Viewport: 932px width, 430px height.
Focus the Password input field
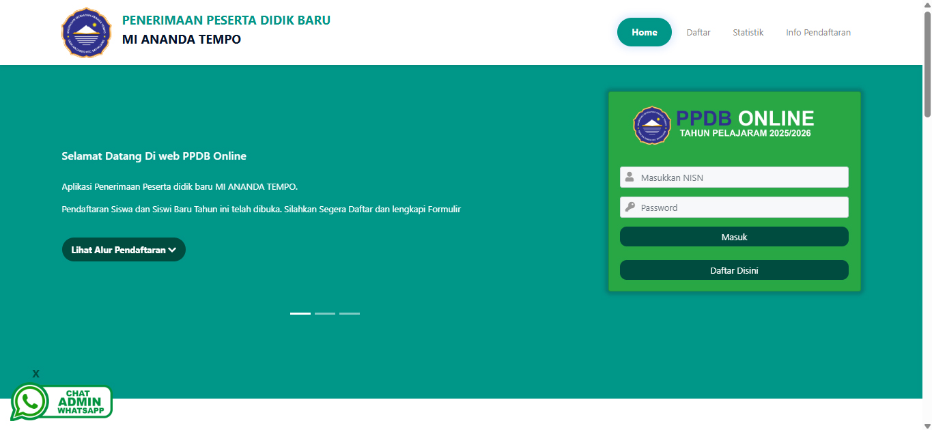[x=742, y=207]
